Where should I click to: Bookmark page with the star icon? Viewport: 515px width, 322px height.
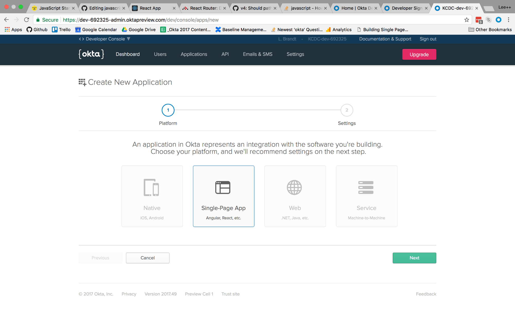pos(467,20)
